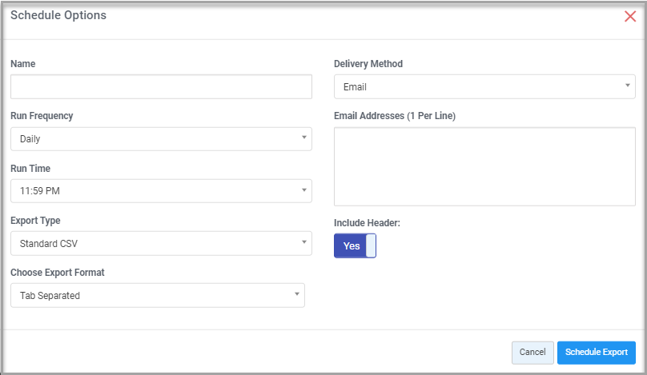Toggle the Include Header switch off
This screenshot has height=375, width=647.
click(x=355, y=245)
